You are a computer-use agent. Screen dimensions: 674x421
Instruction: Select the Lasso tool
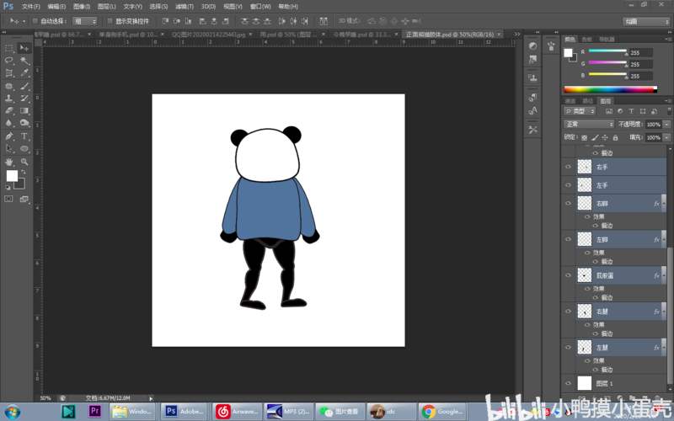pyautogui.click(x=9, y=61)
